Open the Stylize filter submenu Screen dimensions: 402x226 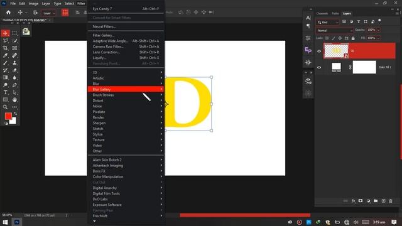[x=126, y=134]
